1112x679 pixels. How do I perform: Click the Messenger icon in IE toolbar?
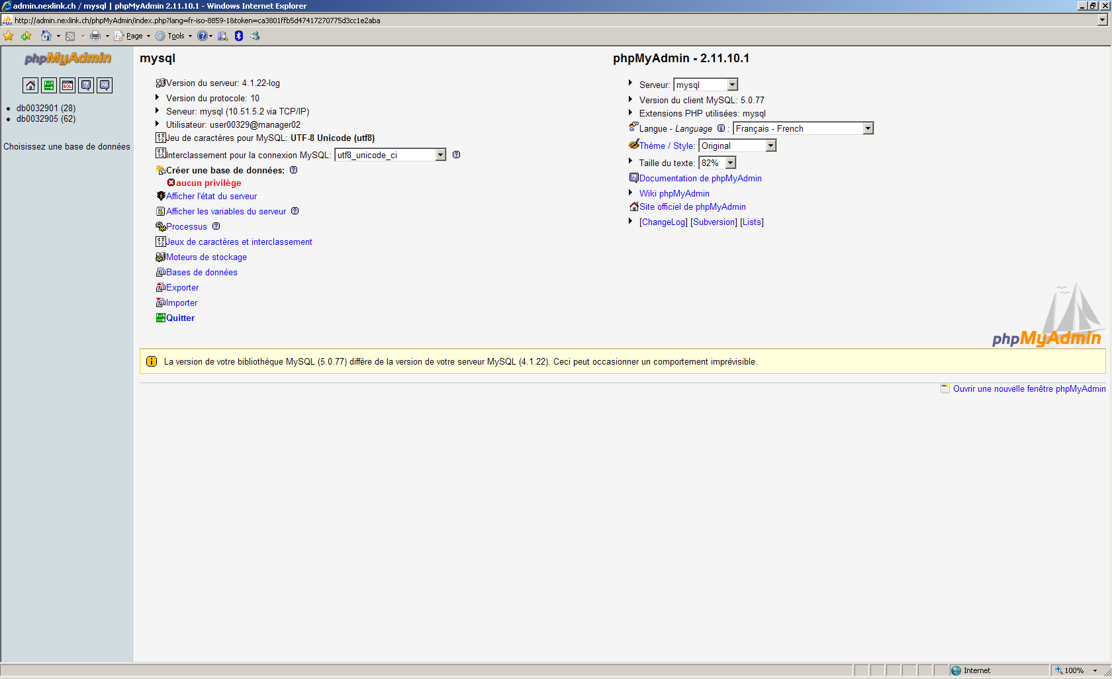point(255,36)
